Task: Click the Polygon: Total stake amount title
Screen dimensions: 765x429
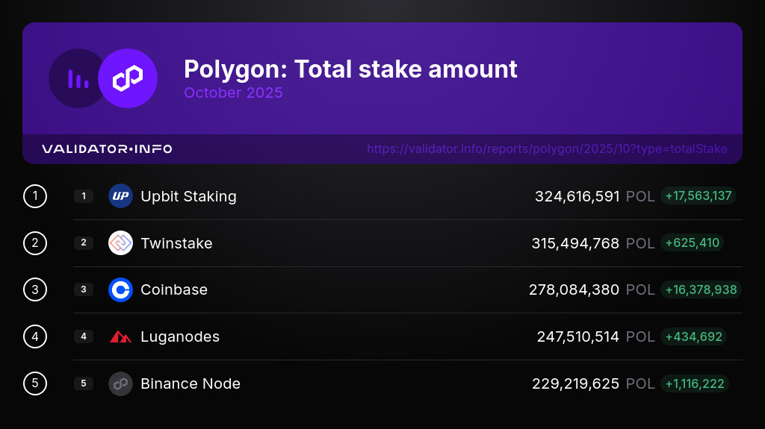Action: 350,69
